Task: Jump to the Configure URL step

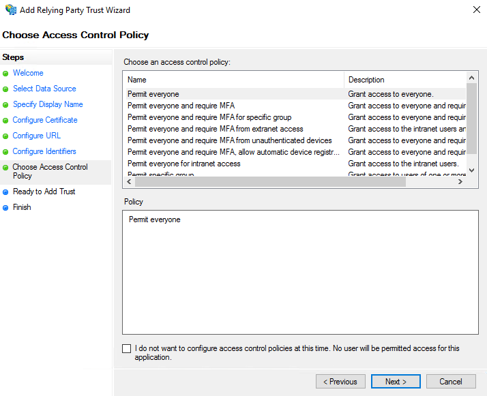Action: [x=37, y=136]
